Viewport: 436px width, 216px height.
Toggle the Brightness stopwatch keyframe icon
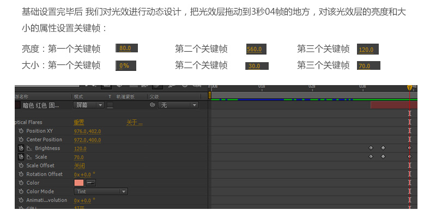tap(21, 148)
